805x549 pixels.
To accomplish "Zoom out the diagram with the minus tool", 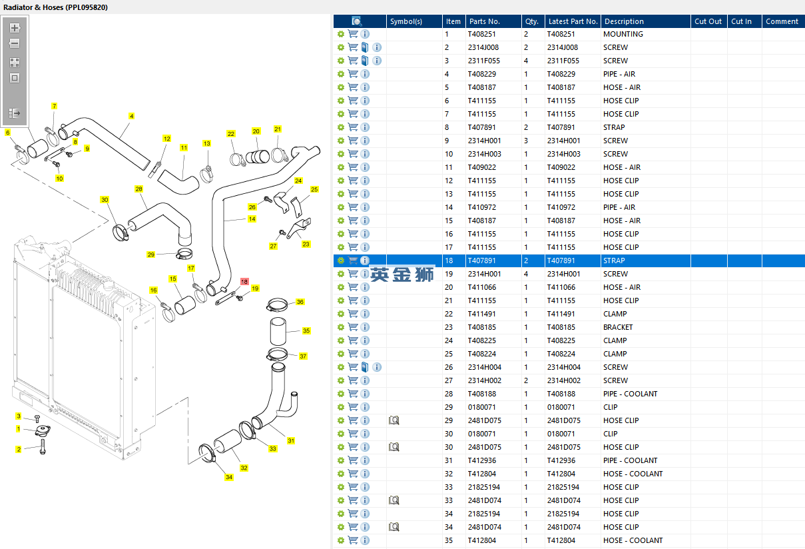I will click(x=15, y=43).
